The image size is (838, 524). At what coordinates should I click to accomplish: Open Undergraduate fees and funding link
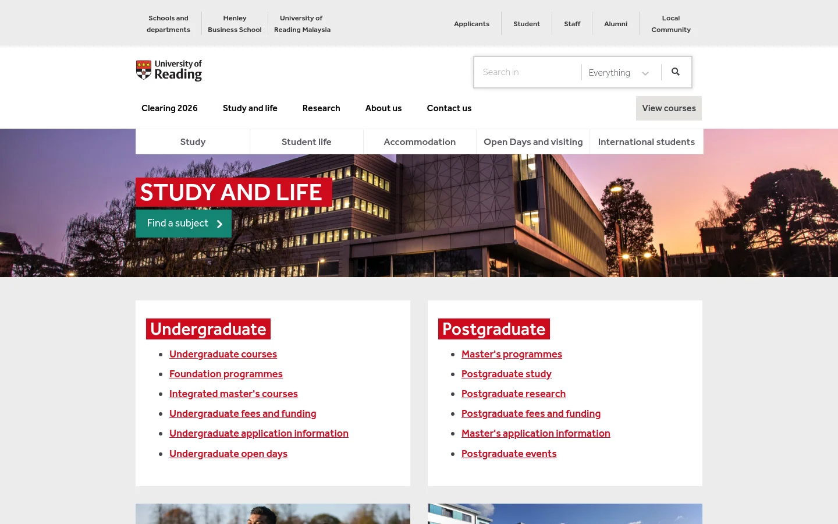[243, 413]
